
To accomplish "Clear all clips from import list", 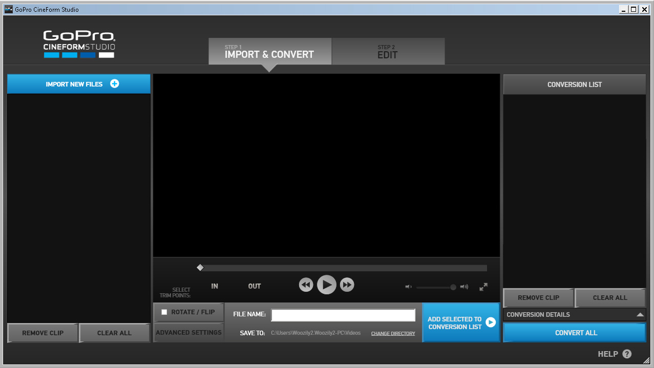I will [115, 333].
